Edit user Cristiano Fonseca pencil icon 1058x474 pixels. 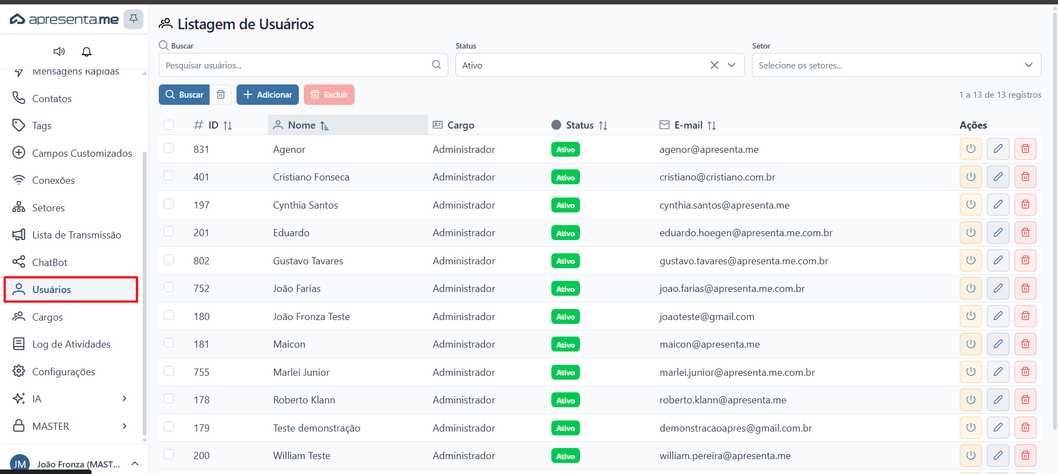(x=998, y=177)
